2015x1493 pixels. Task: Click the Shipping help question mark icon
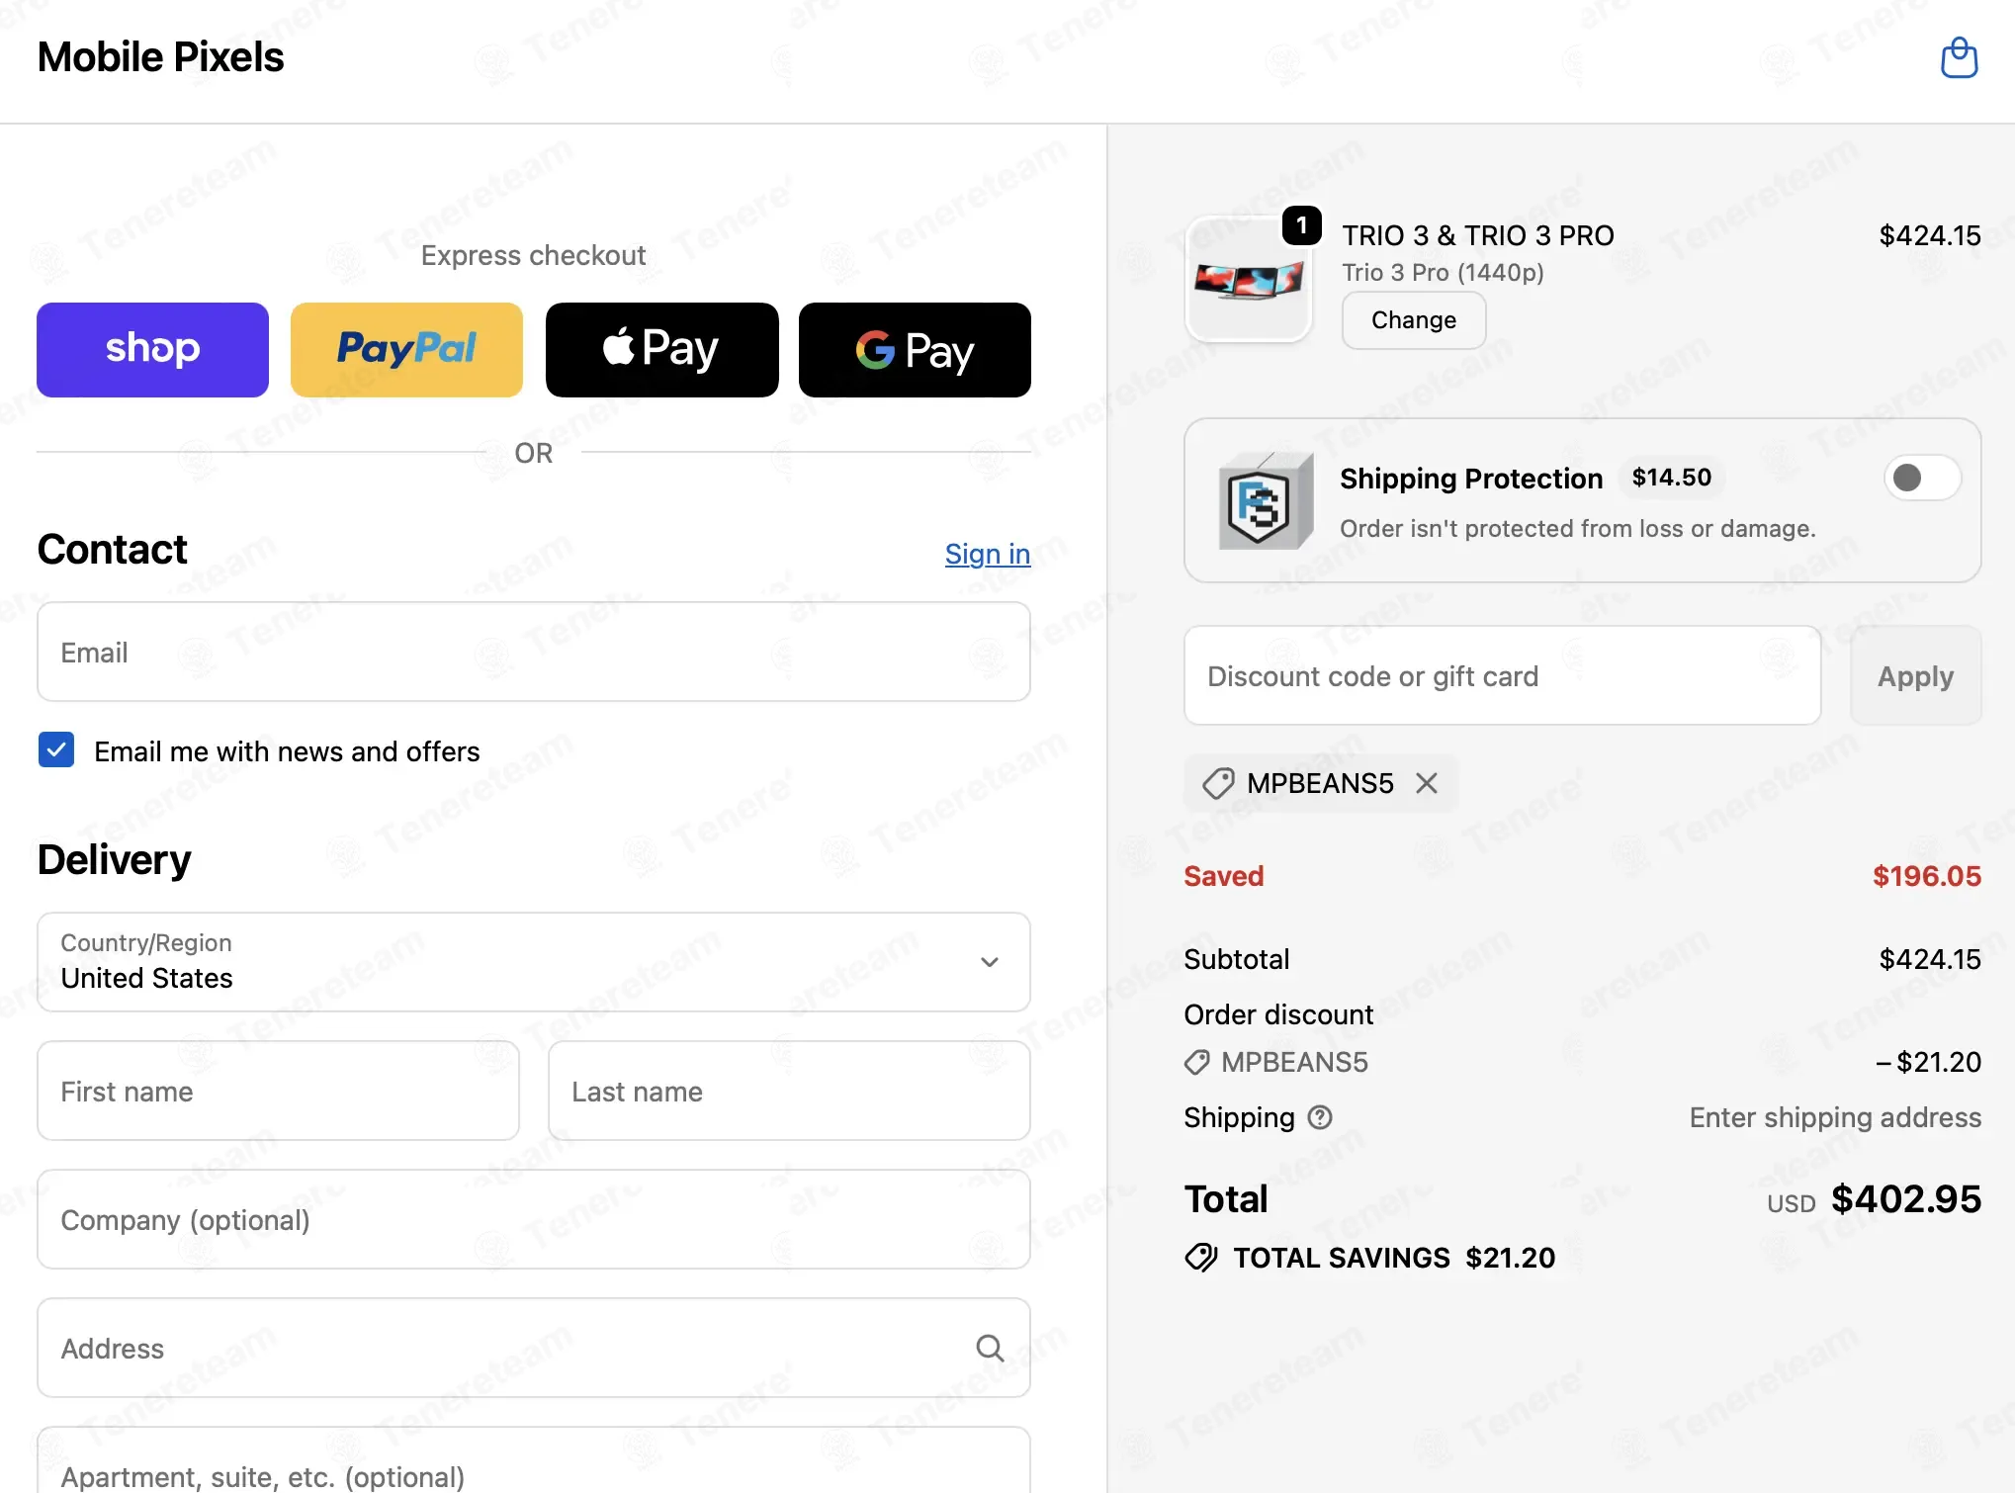coord(1320,1117)
